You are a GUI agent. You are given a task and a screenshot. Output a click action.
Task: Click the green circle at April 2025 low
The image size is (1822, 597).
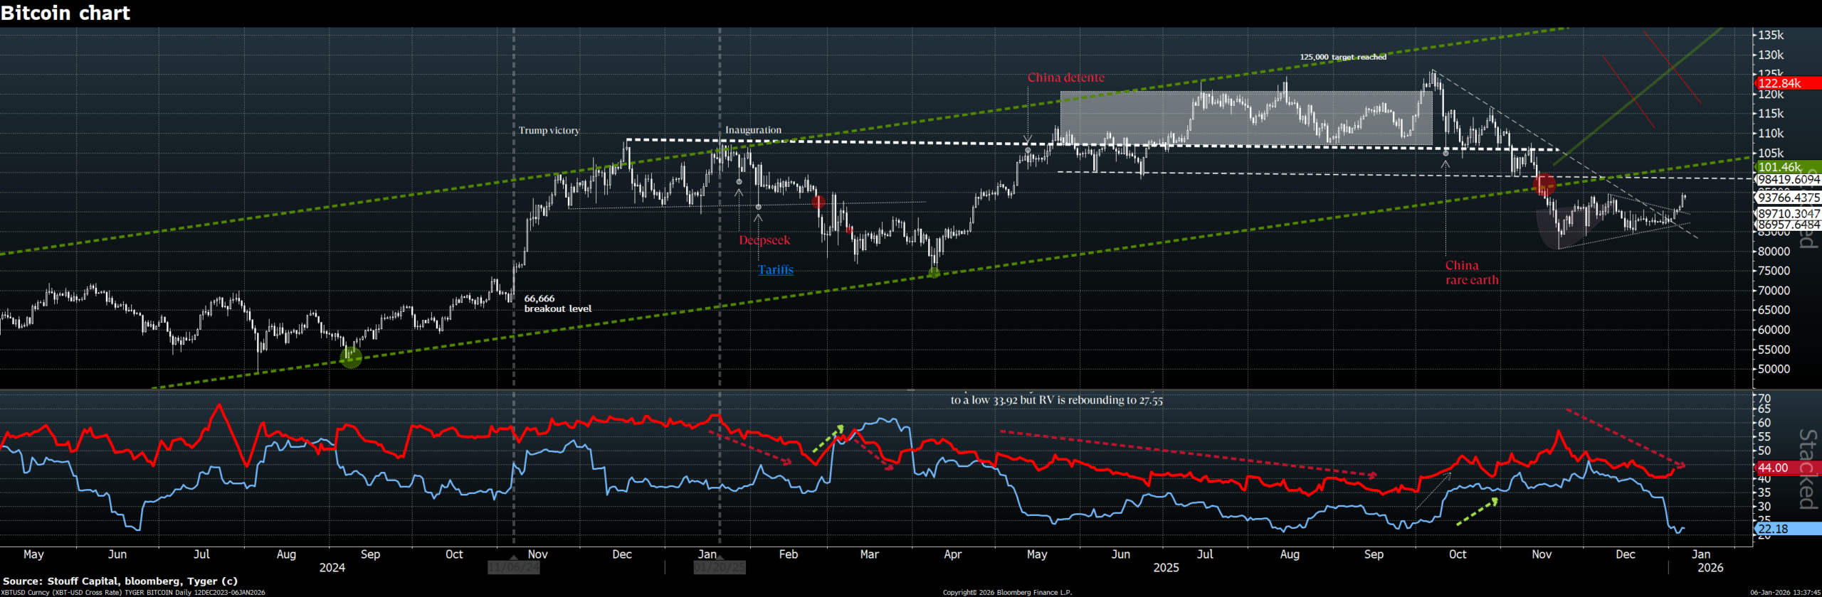coord(934,271)
